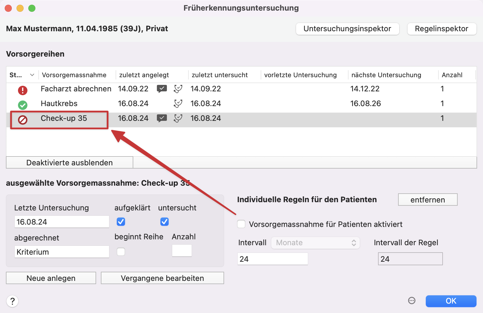This screenshot has width=483, height=313.
Task: Click the stethoscope icon in Hautkrebs row
Action: (178, 103)
